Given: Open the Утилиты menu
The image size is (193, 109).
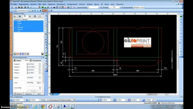Looking at the screenshot, I should (82, 4).
